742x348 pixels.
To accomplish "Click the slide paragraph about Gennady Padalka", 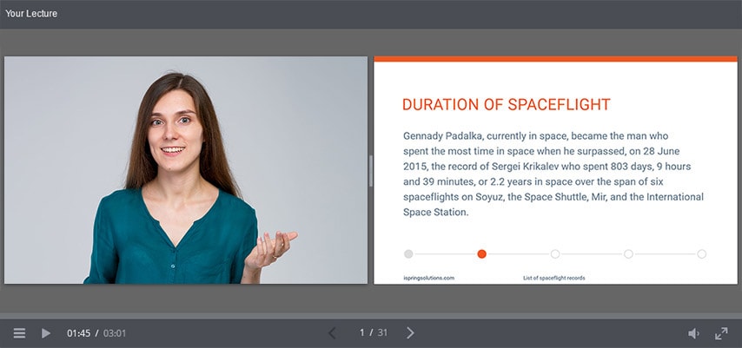I will (x=553, y=174).
